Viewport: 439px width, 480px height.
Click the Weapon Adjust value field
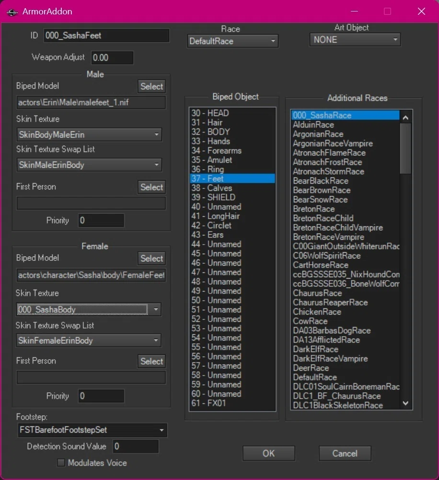pyautogui.click(x=112, y=58)
